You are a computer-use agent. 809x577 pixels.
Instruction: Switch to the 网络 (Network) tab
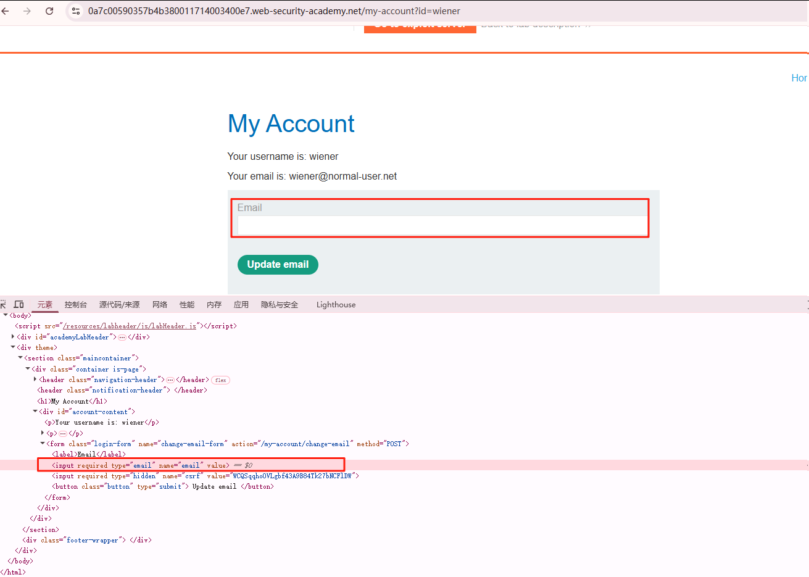coord(160,305)
